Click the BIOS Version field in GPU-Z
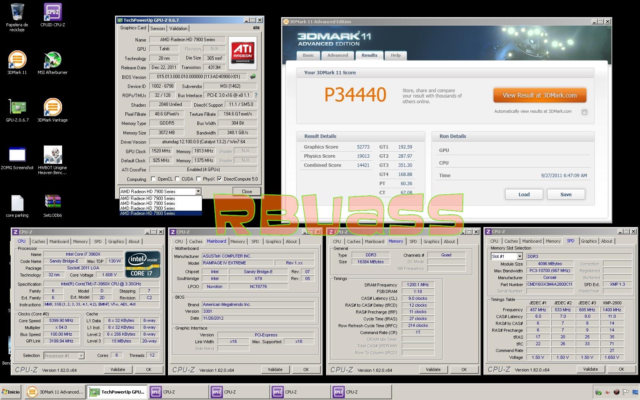Viewport: 640px width, 400px height. [x=198, y=77]
